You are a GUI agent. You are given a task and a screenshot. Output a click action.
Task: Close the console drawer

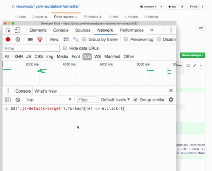[x=171, y=91]
